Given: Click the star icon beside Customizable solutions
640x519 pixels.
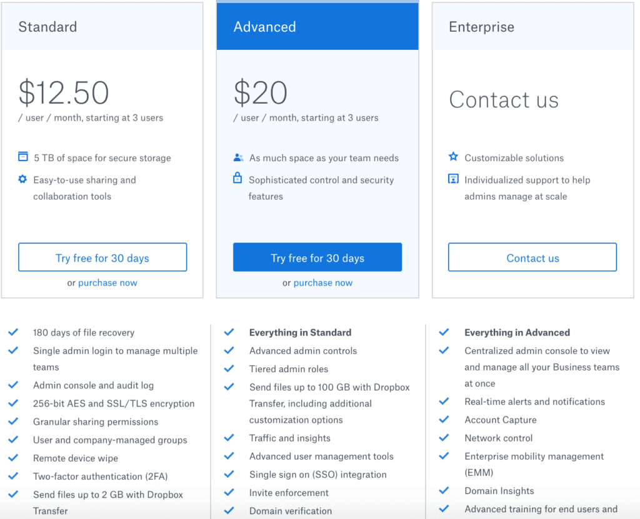Looking at the screenshot, I should (x=453, y=156).
